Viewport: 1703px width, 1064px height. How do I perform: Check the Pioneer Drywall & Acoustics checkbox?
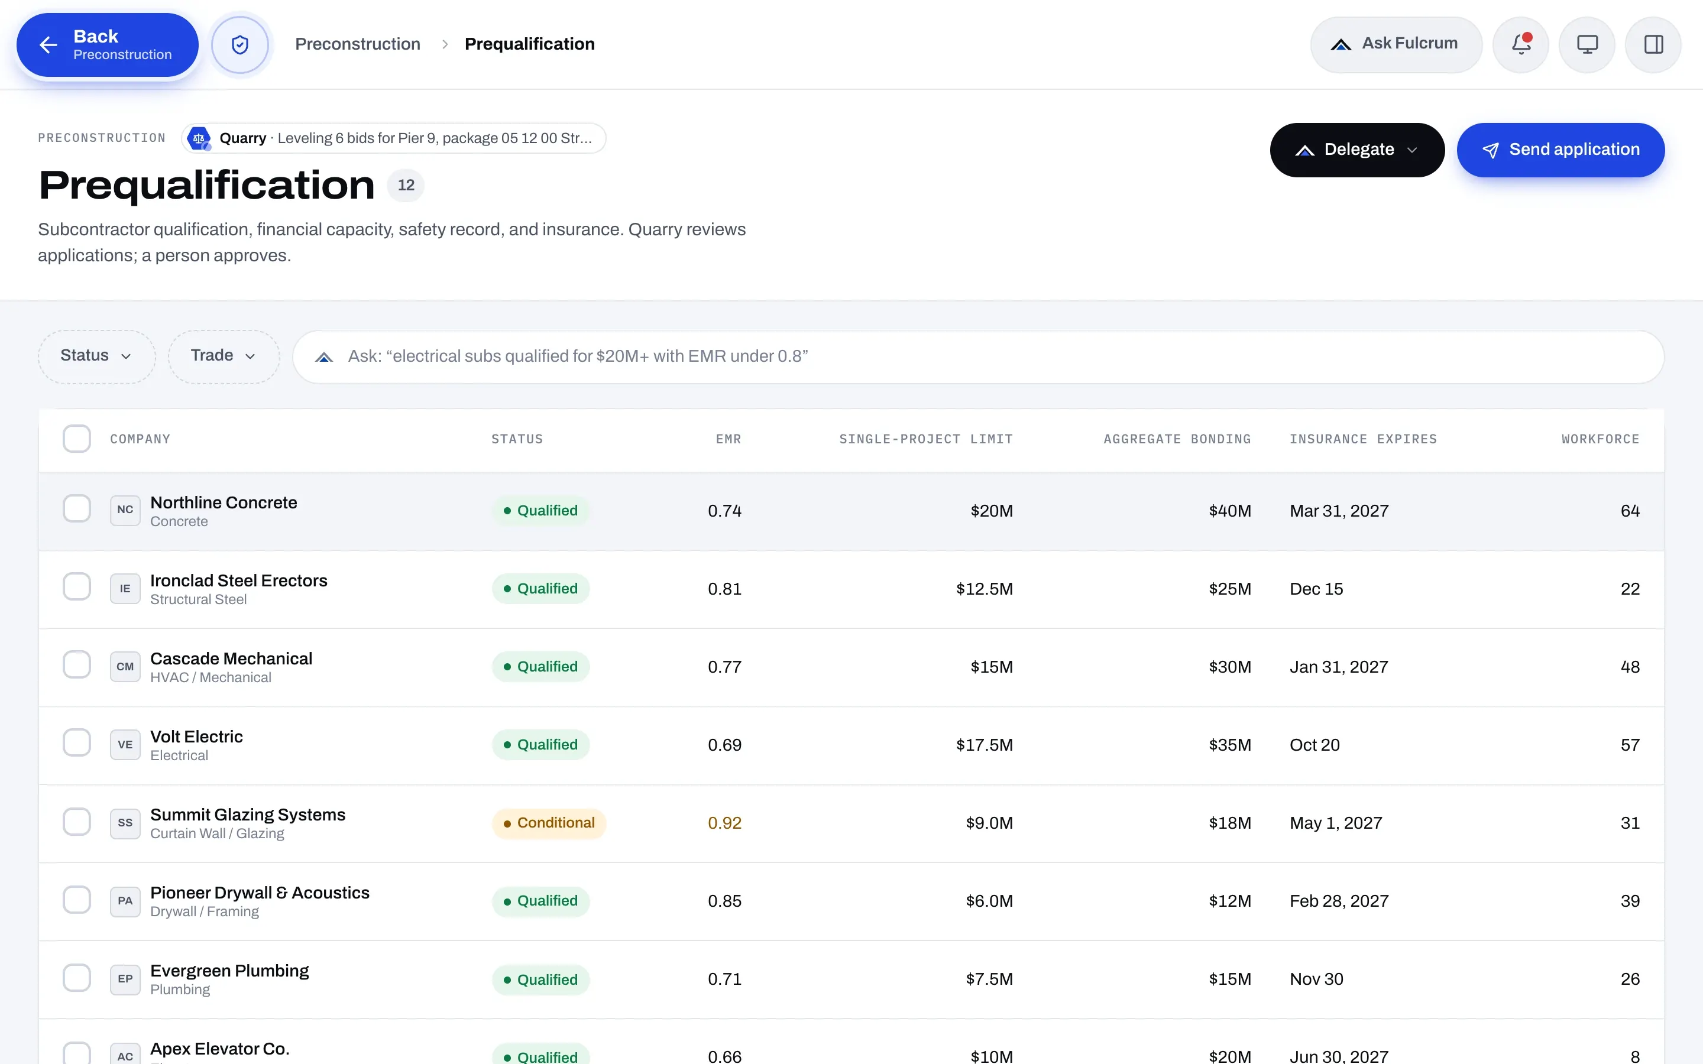pos(77,900)
